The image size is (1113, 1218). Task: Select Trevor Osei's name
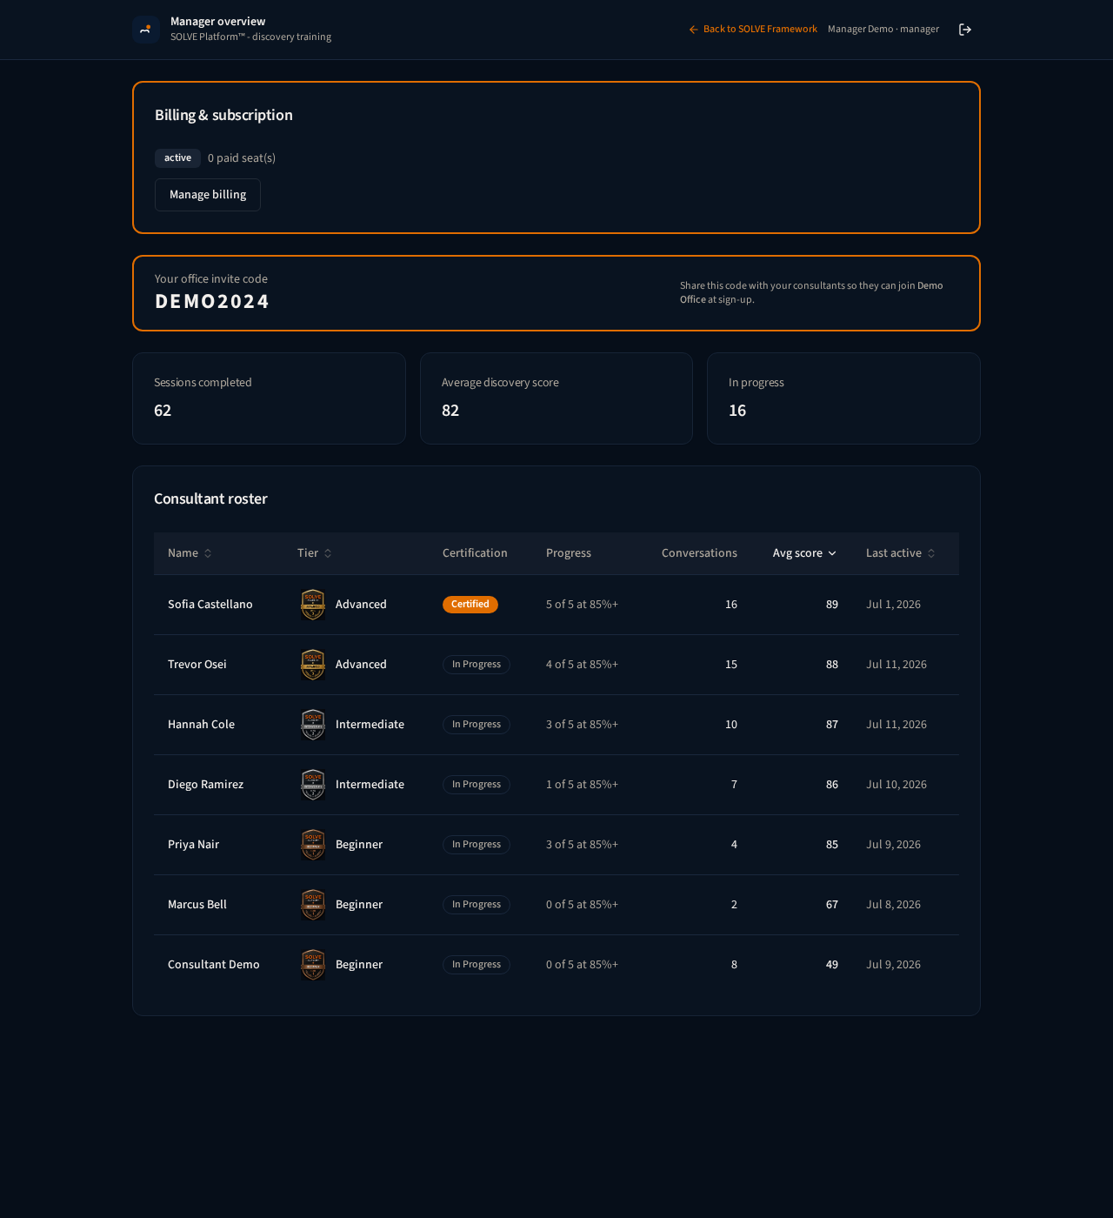pos(197,665)
